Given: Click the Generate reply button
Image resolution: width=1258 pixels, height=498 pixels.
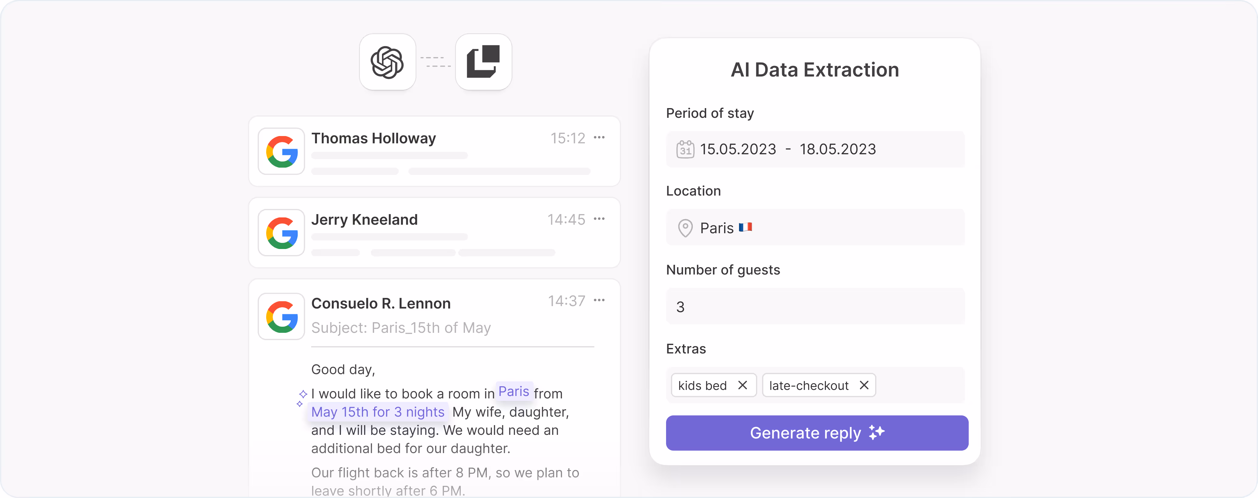Looking at the screenshot, I should 817,433.
